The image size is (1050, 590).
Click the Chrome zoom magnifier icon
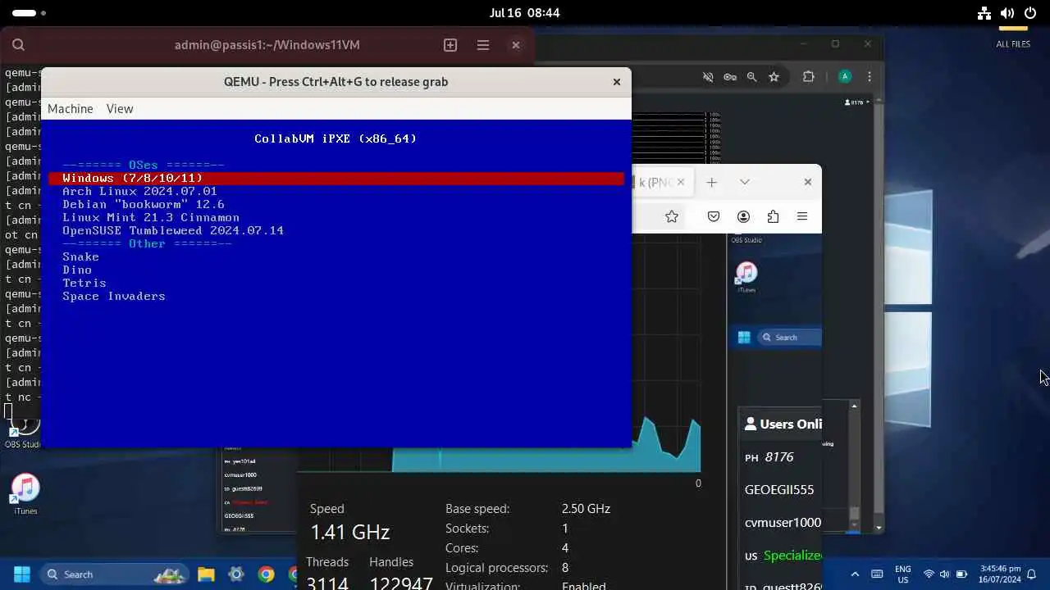pos(751,77)
